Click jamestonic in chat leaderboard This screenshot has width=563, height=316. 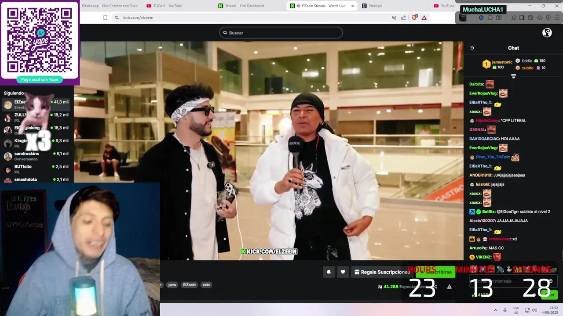click(x=502, y=62)
